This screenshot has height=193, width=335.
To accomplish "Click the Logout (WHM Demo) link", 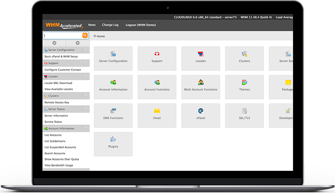I will point(140,25).
